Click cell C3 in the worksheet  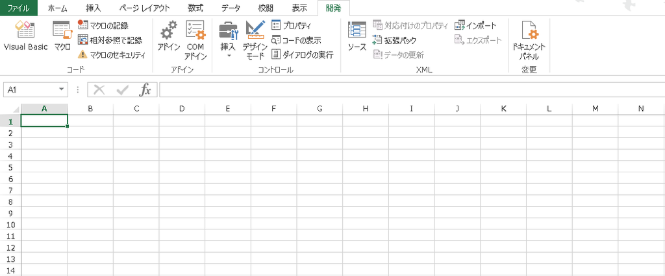[136, 143]
